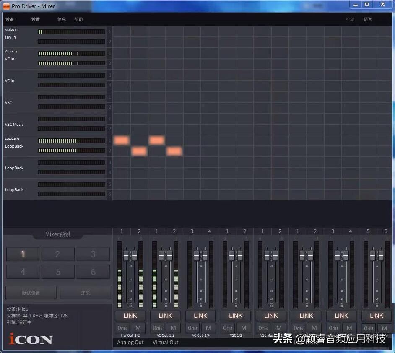Select Mixer preset 3
The width and height of the screenshot is (395, 353).
pos(93,254)
